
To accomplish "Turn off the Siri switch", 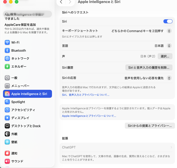I will [x=168, y=21].
